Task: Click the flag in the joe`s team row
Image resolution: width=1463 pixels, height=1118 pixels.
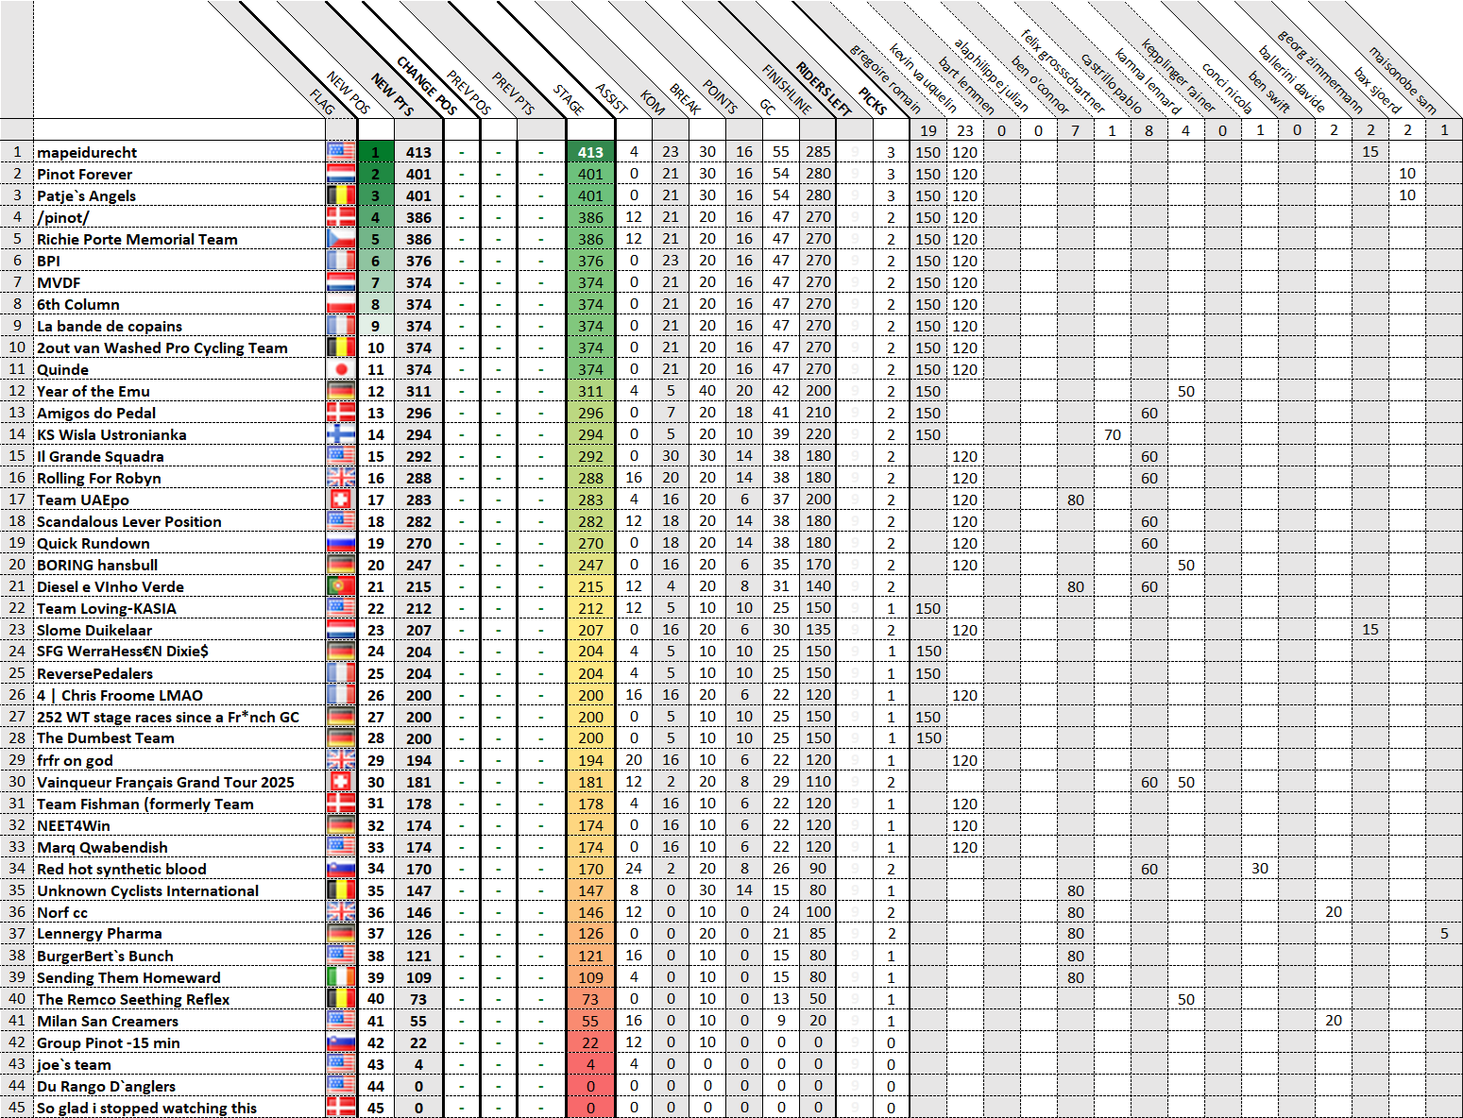Action: [341, 1064]
